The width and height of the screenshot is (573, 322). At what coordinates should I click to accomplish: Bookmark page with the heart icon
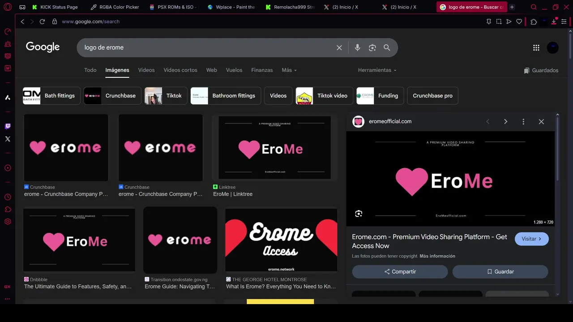coord(519,21)
